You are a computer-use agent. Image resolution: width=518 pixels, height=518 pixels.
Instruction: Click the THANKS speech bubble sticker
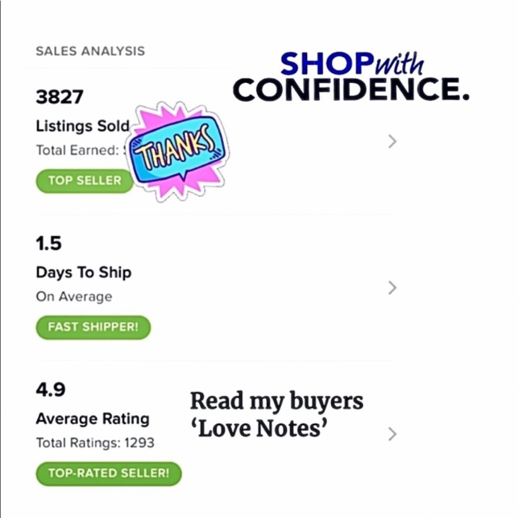(178, 152)
